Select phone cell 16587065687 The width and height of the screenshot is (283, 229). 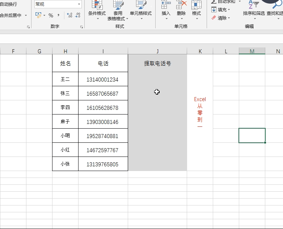click(103, 93)
